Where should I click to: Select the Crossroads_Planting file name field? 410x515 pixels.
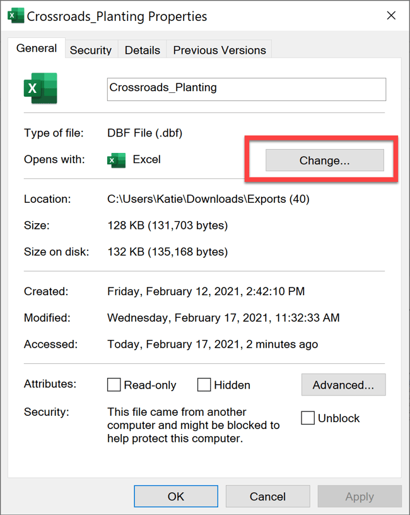246,89
